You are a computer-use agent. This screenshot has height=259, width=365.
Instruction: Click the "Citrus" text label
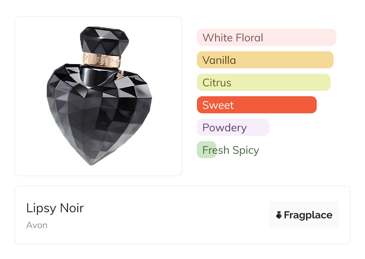pyautogui.click(x=217, y=83)
